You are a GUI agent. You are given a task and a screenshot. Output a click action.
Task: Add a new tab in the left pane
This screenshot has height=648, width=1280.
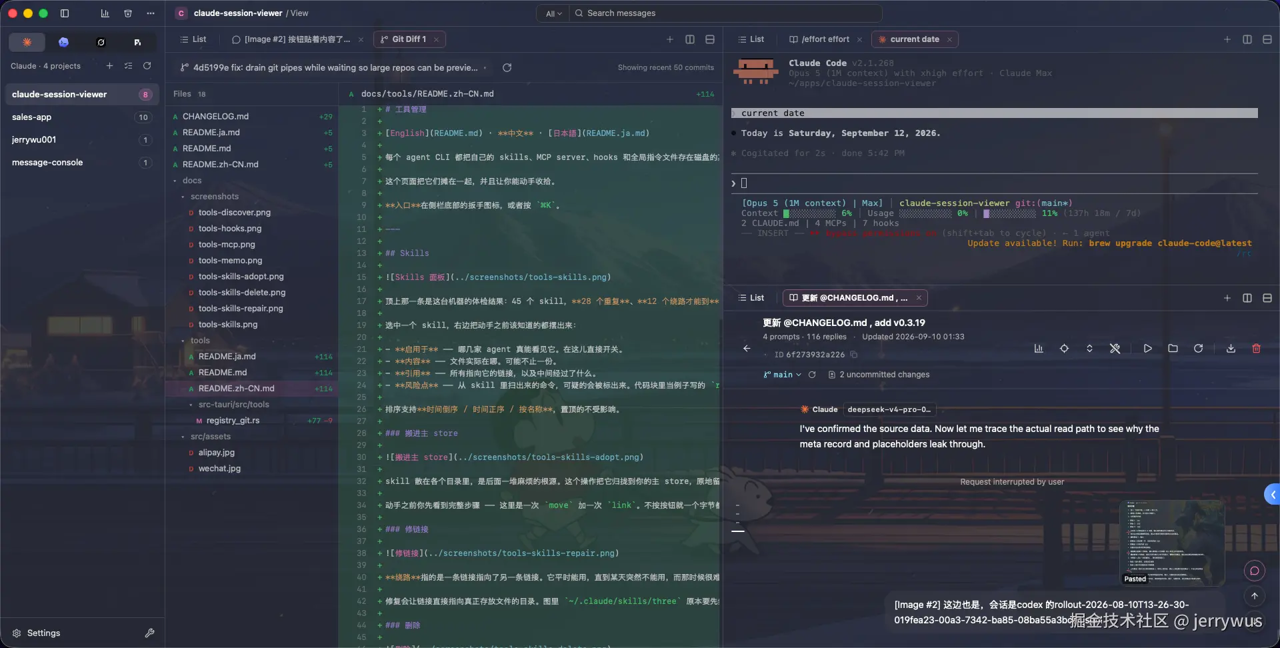click(x=670, y=39)
